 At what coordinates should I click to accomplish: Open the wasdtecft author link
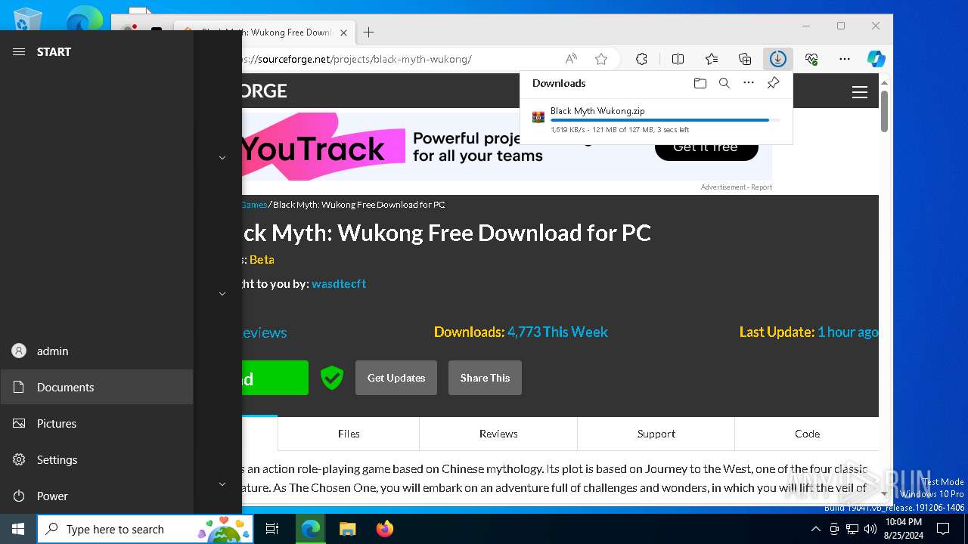tap(339, 283)
